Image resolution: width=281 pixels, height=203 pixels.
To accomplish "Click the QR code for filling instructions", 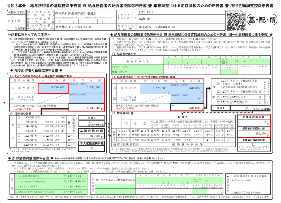I will tap(236, 21).
